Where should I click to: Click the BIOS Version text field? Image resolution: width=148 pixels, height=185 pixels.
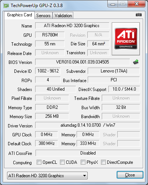tap(83, 62)
